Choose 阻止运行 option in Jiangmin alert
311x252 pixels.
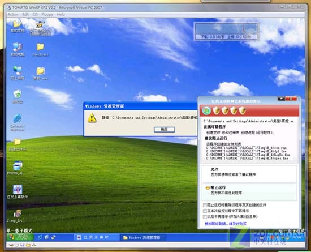(249, 191)
